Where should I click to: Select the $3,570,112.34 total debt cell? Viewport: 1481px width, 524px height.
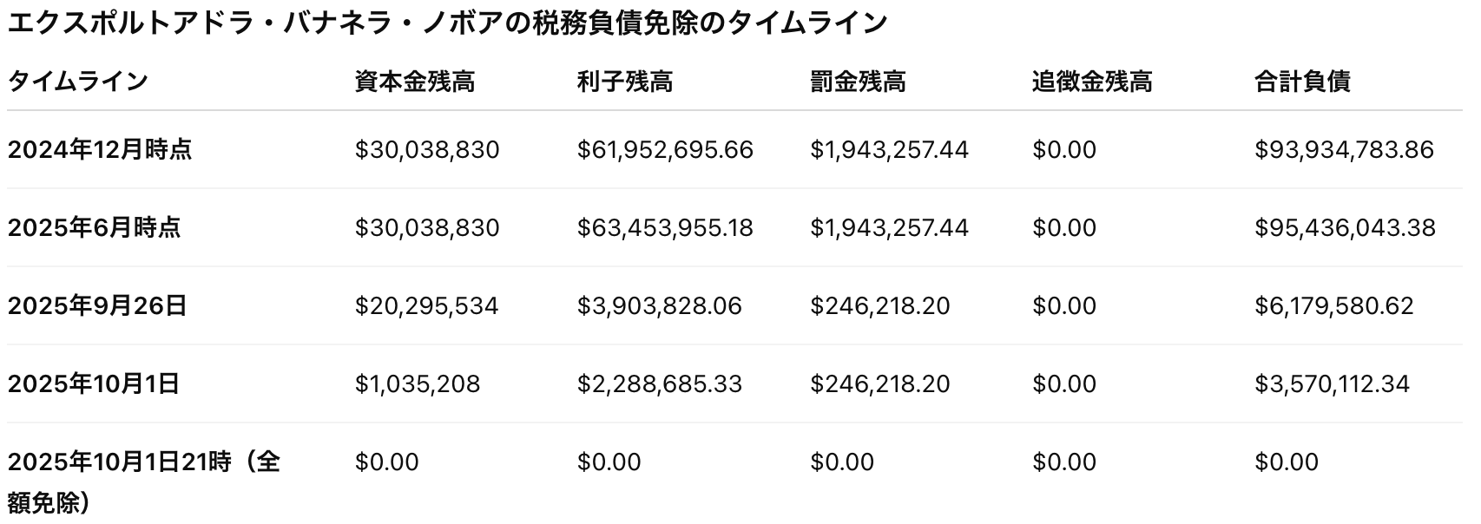pos(1332,384)
